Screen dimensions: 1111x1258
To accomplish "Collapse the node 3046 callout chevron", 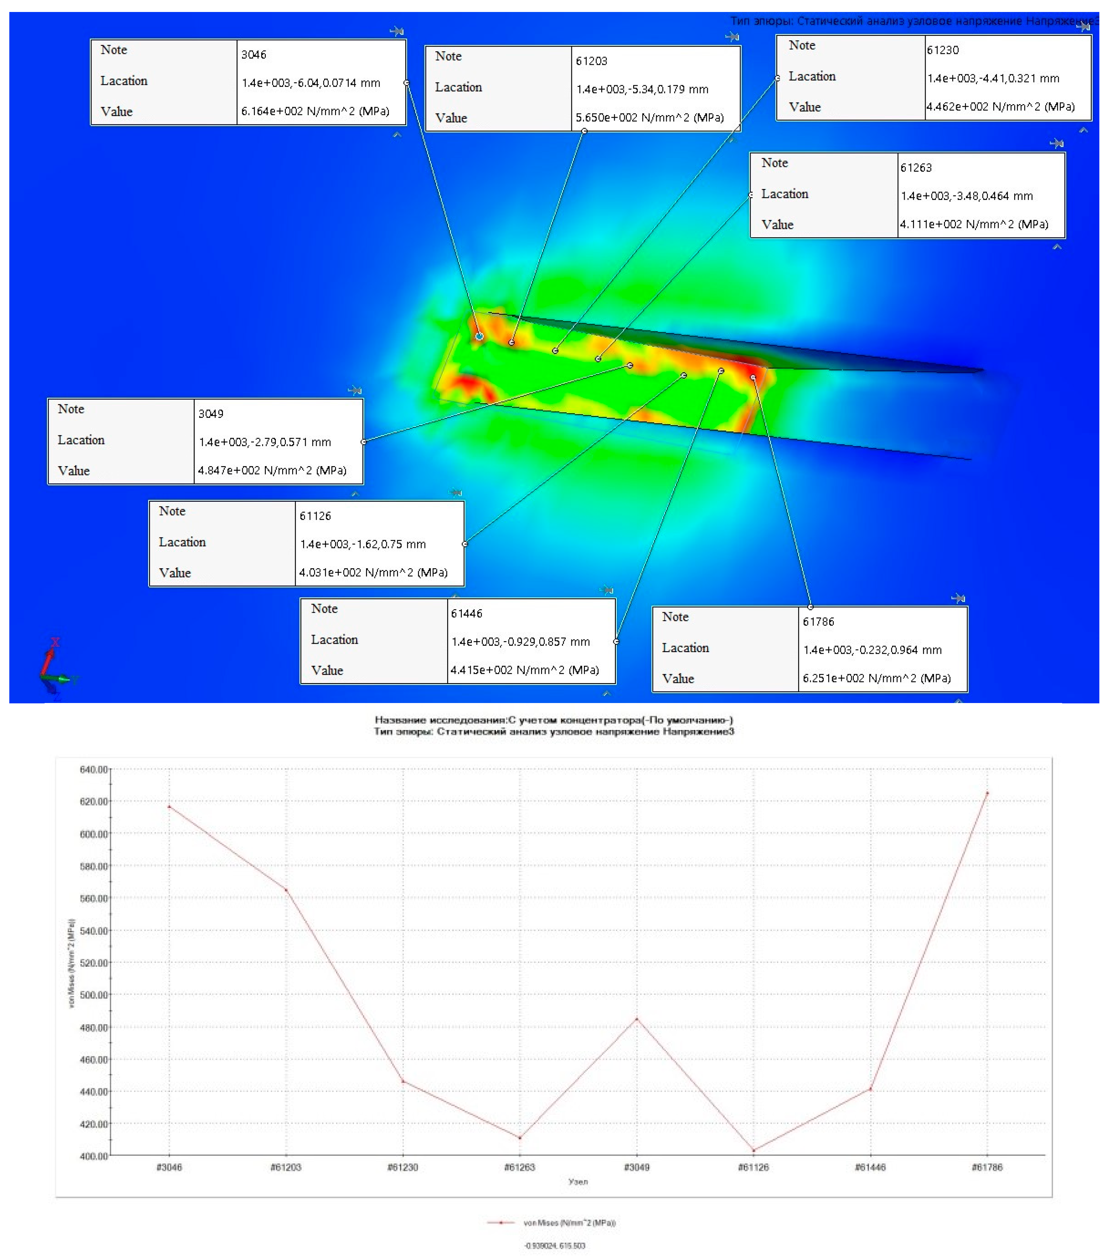I will click(397, 135).
